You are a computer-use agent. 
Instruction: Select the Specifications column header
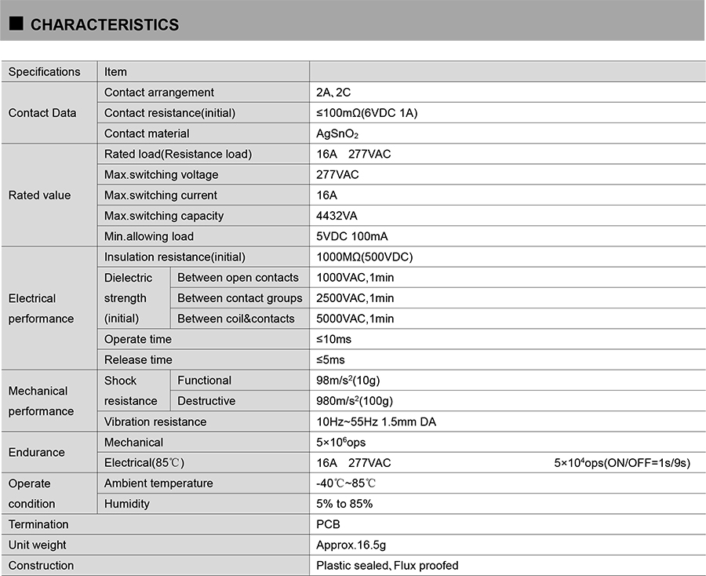pos(45,72)
